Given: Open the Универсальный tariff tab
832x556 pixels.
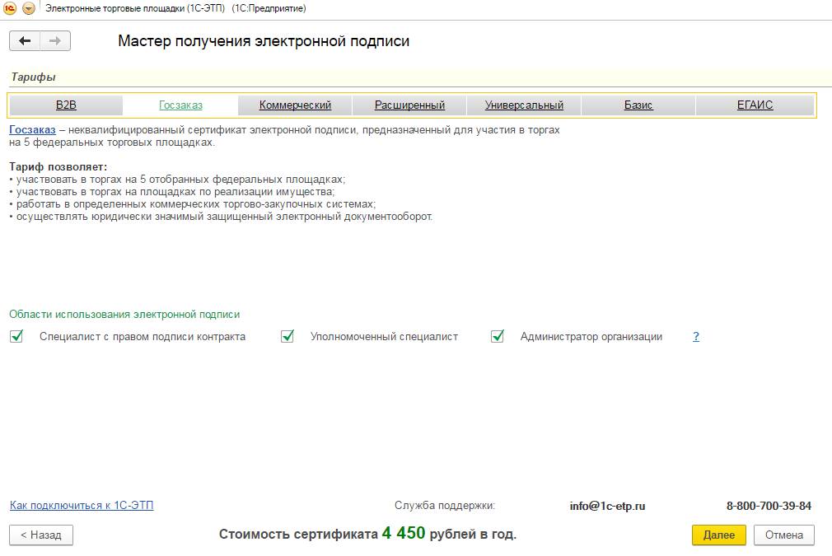Looking at the screenshot, I should tap(524, 105).
